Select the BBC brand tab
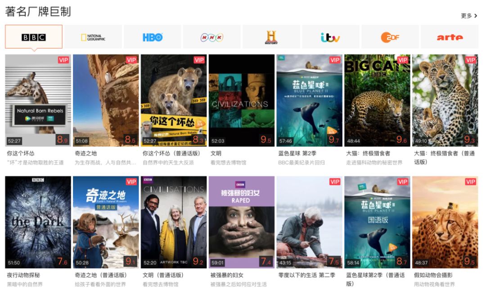The height and width of the screenshot is (294, 486). pyautogui.click(x=34, y=37)
